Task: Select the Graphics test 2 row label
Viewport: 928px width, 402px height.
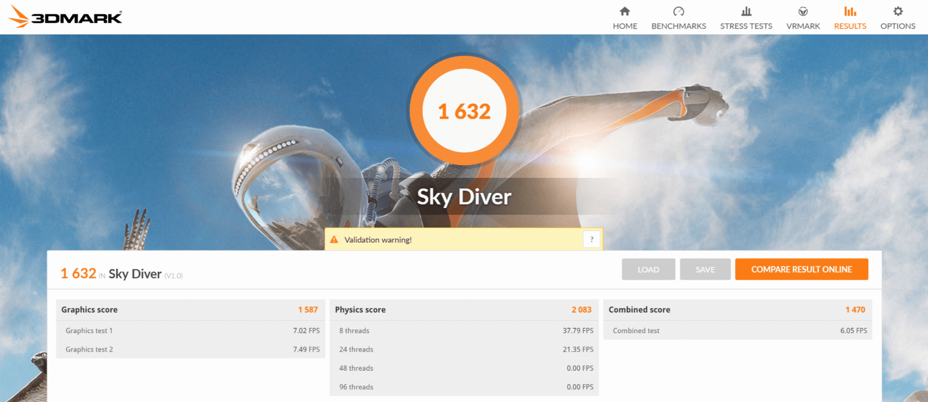Action: click(89, 349)
